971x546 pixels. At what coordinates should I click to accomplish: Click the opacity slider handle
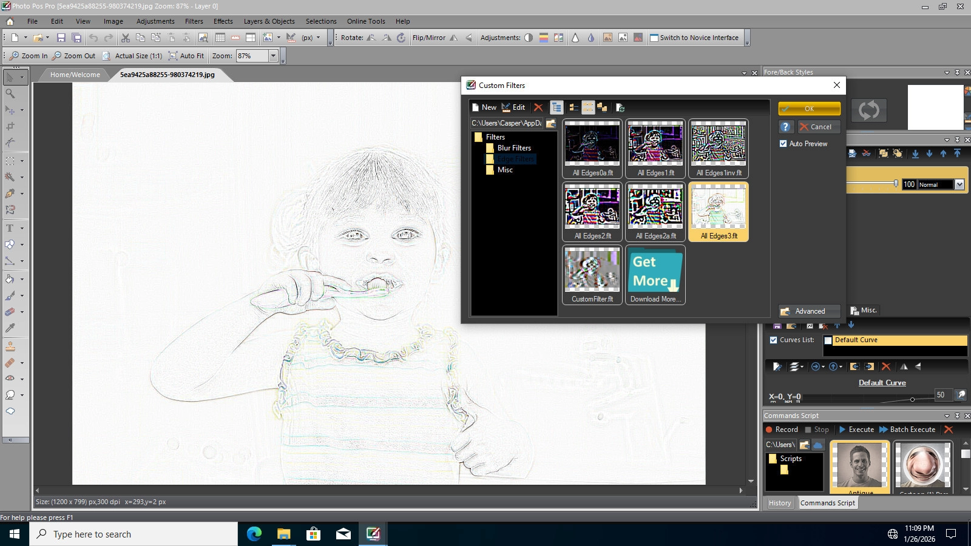pyautogui.click(x=896, y=184)
